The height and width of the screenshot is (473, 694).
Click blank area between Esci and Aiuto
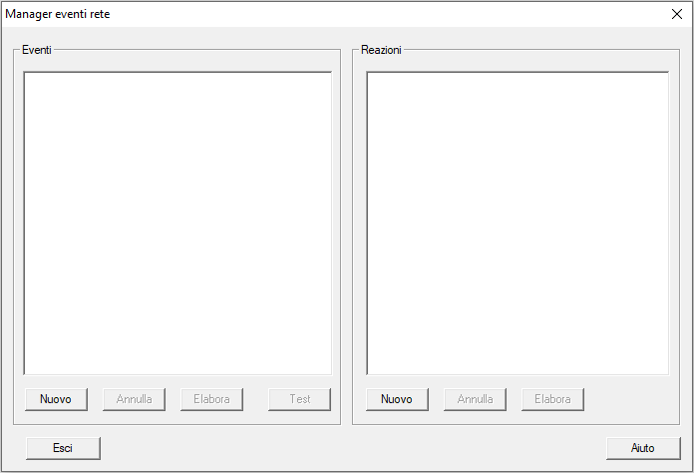[x=353, y=448]
